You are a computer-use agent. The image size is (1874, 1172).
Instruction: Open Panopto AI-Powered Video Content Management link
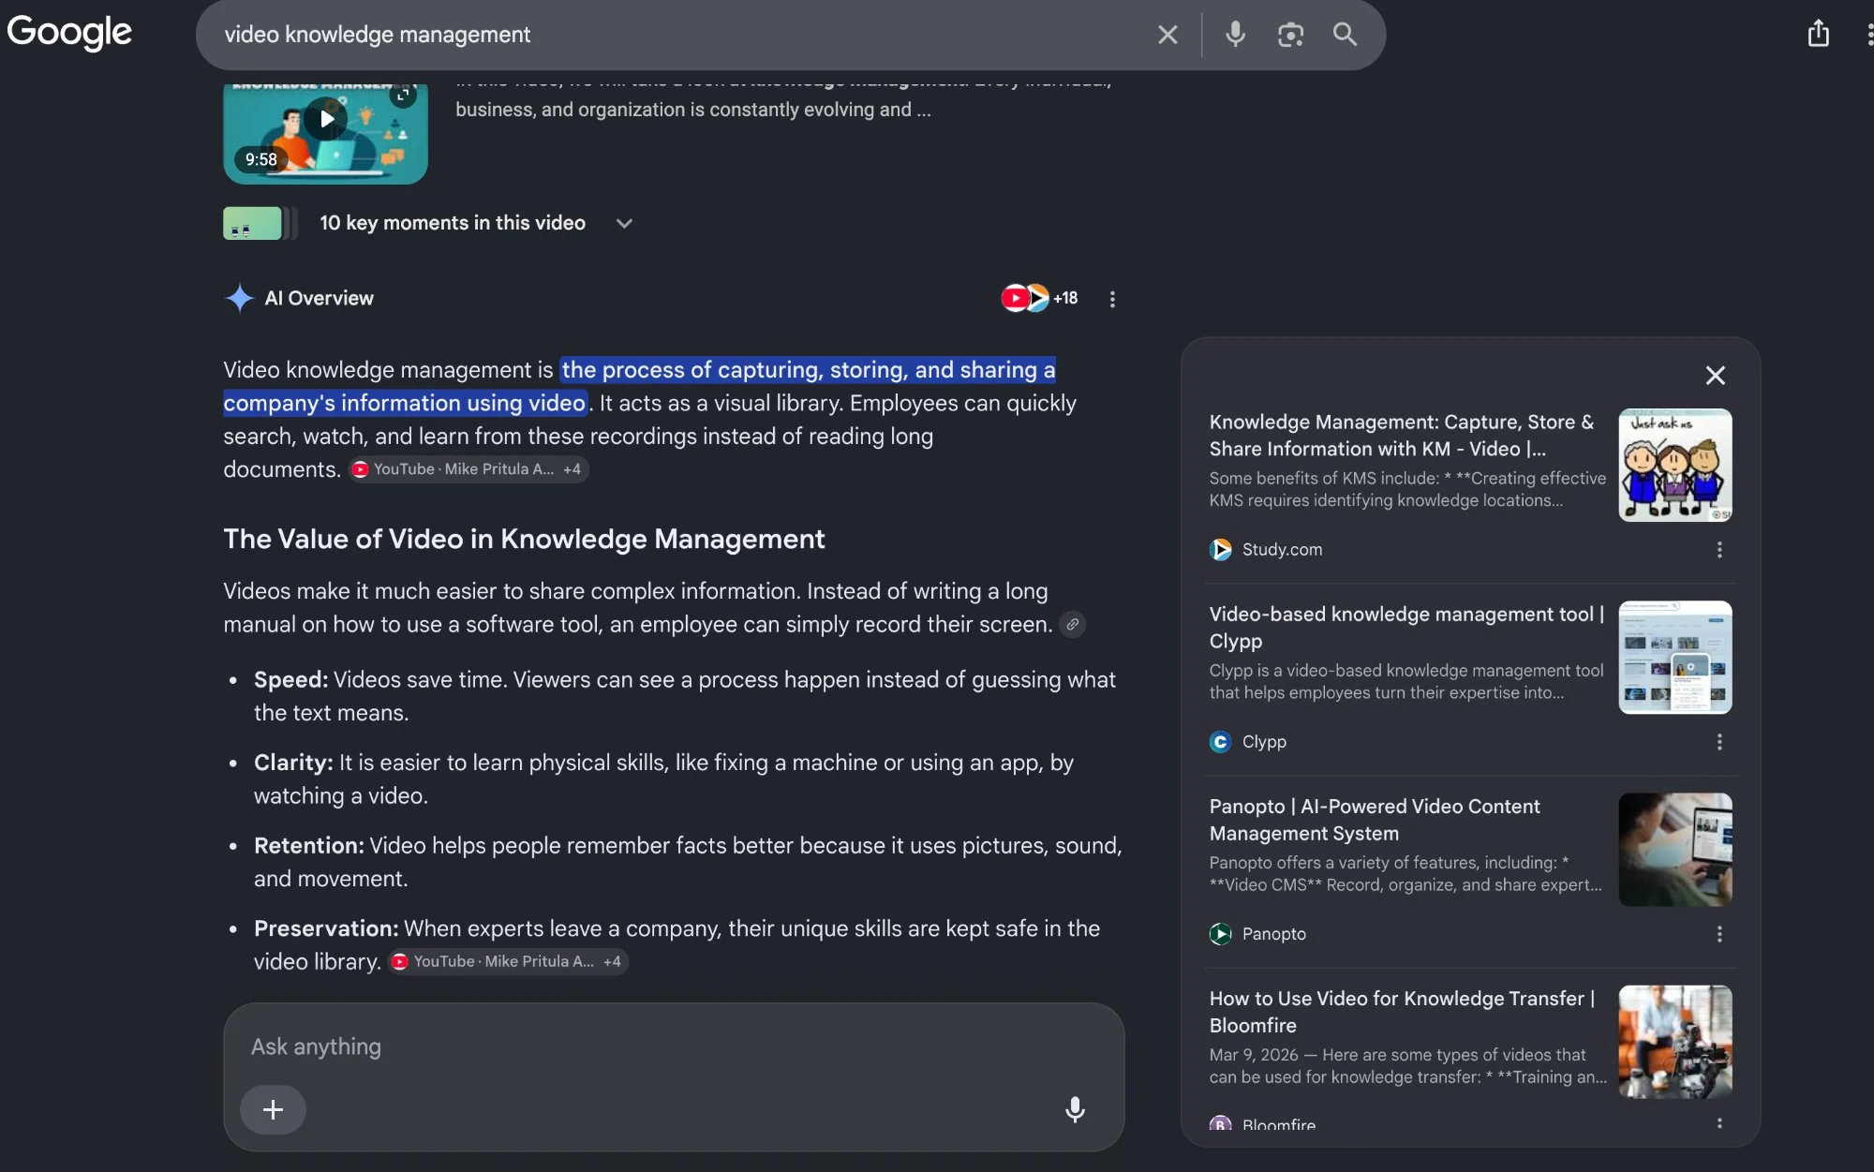point(1375,820)
